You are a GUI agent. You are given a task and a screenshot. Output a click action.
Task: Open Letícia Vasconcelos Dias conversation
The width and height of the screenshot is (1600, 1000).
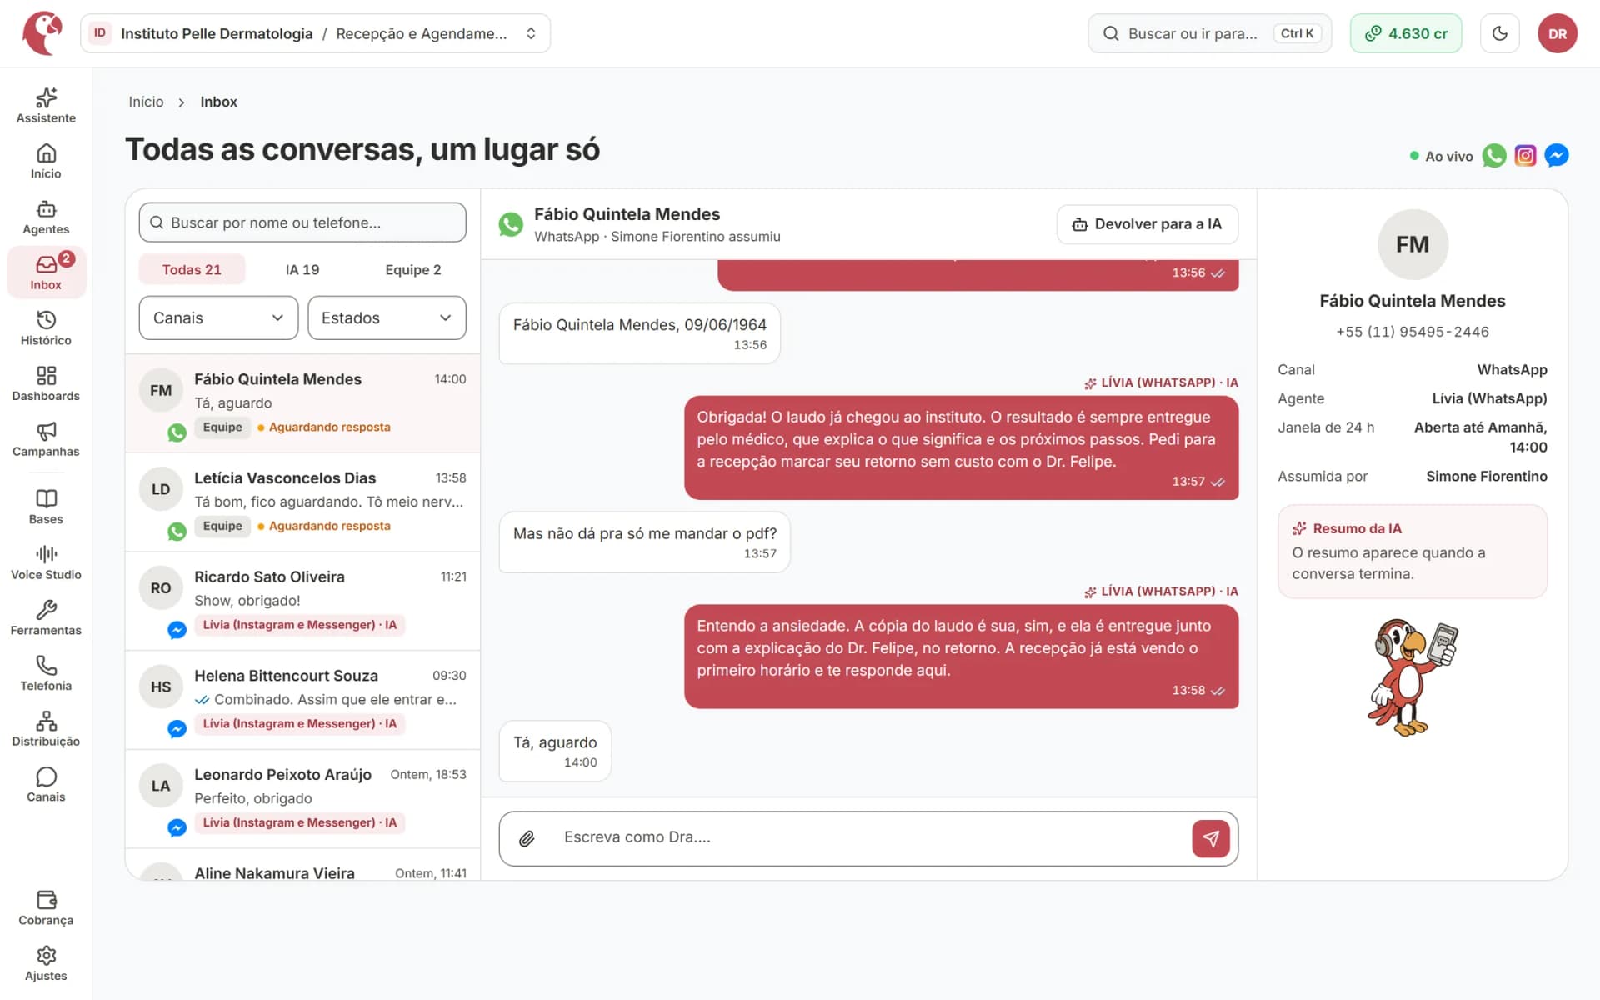click(302, 502)
